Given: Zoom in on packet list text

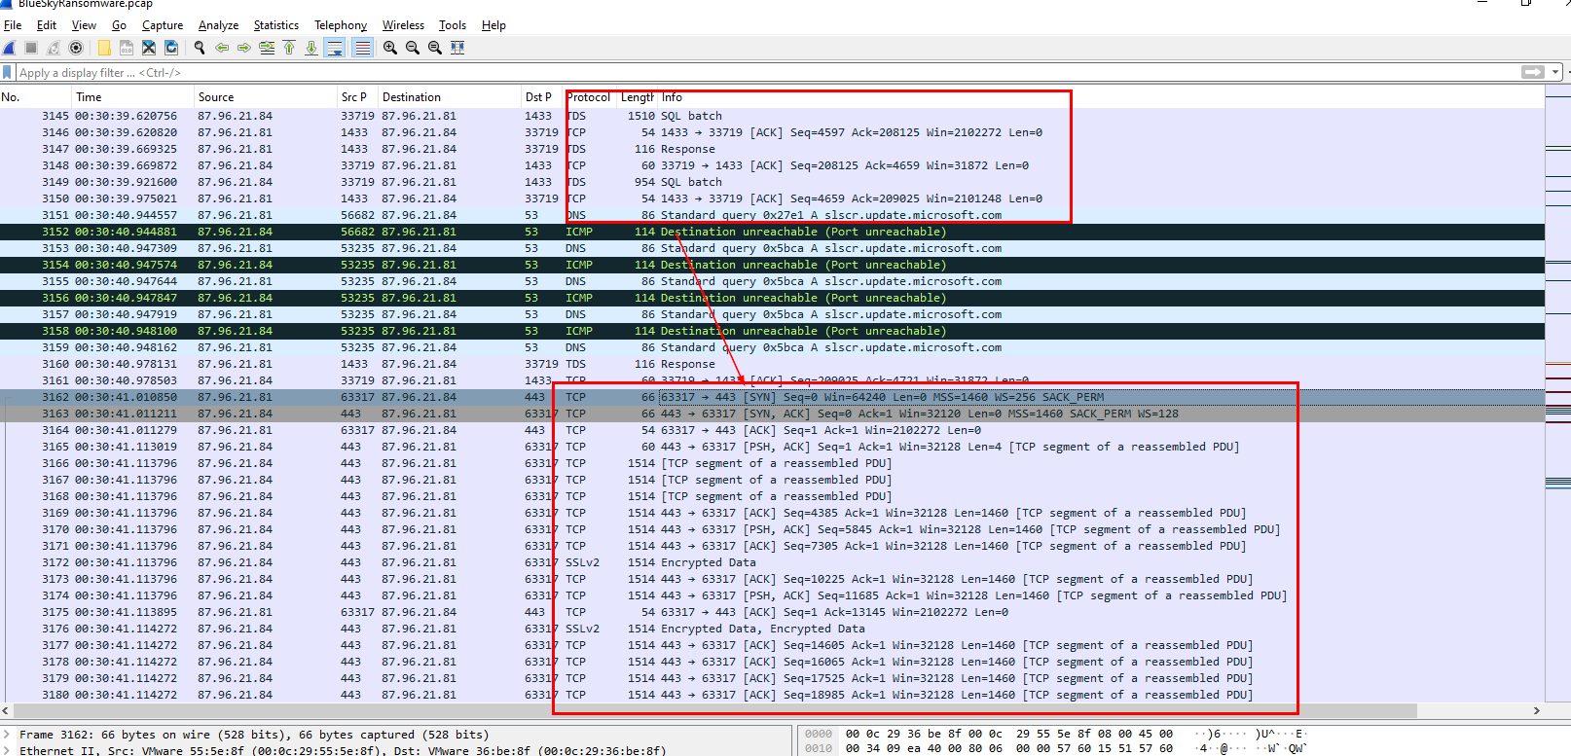Looking at the screenshot, I should 390,48.
